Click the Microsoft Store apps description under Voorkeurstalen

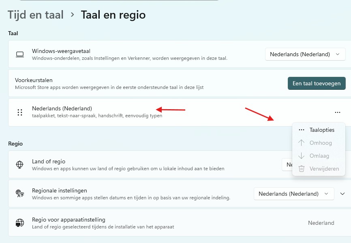tap(109, 87)
